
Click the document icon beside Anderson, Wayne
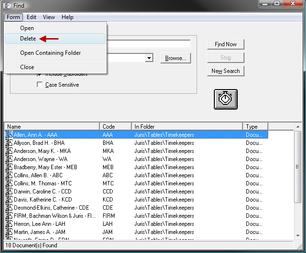click(9, 159)
